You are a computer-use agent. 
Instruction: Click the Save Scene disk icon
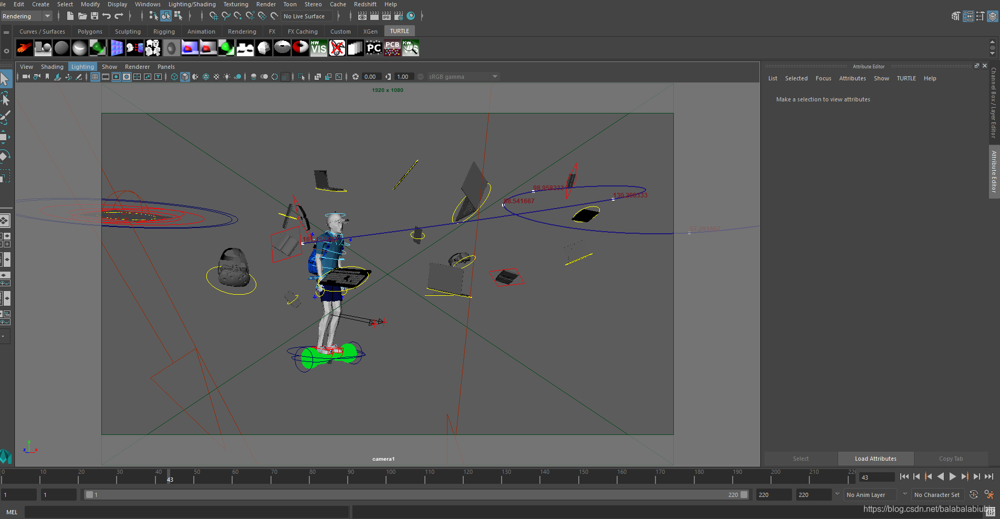(x=95, y=16)
